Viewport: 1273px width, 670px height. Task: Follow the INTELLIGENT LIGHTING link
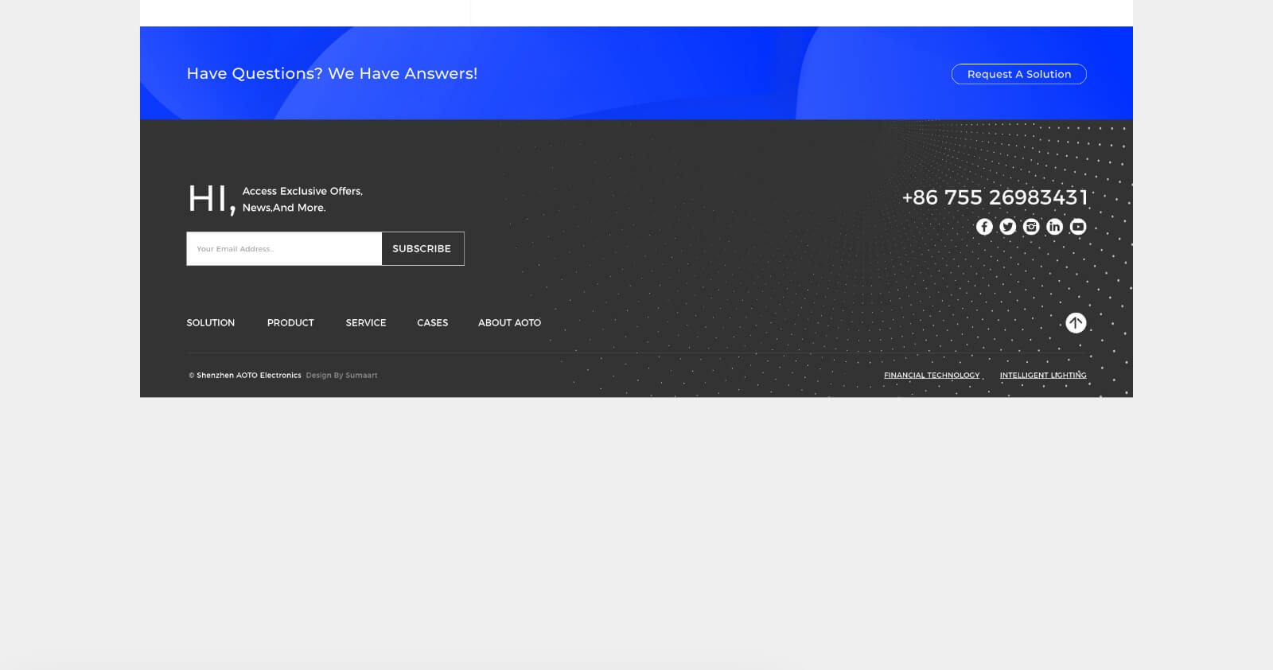point(1042,376)
